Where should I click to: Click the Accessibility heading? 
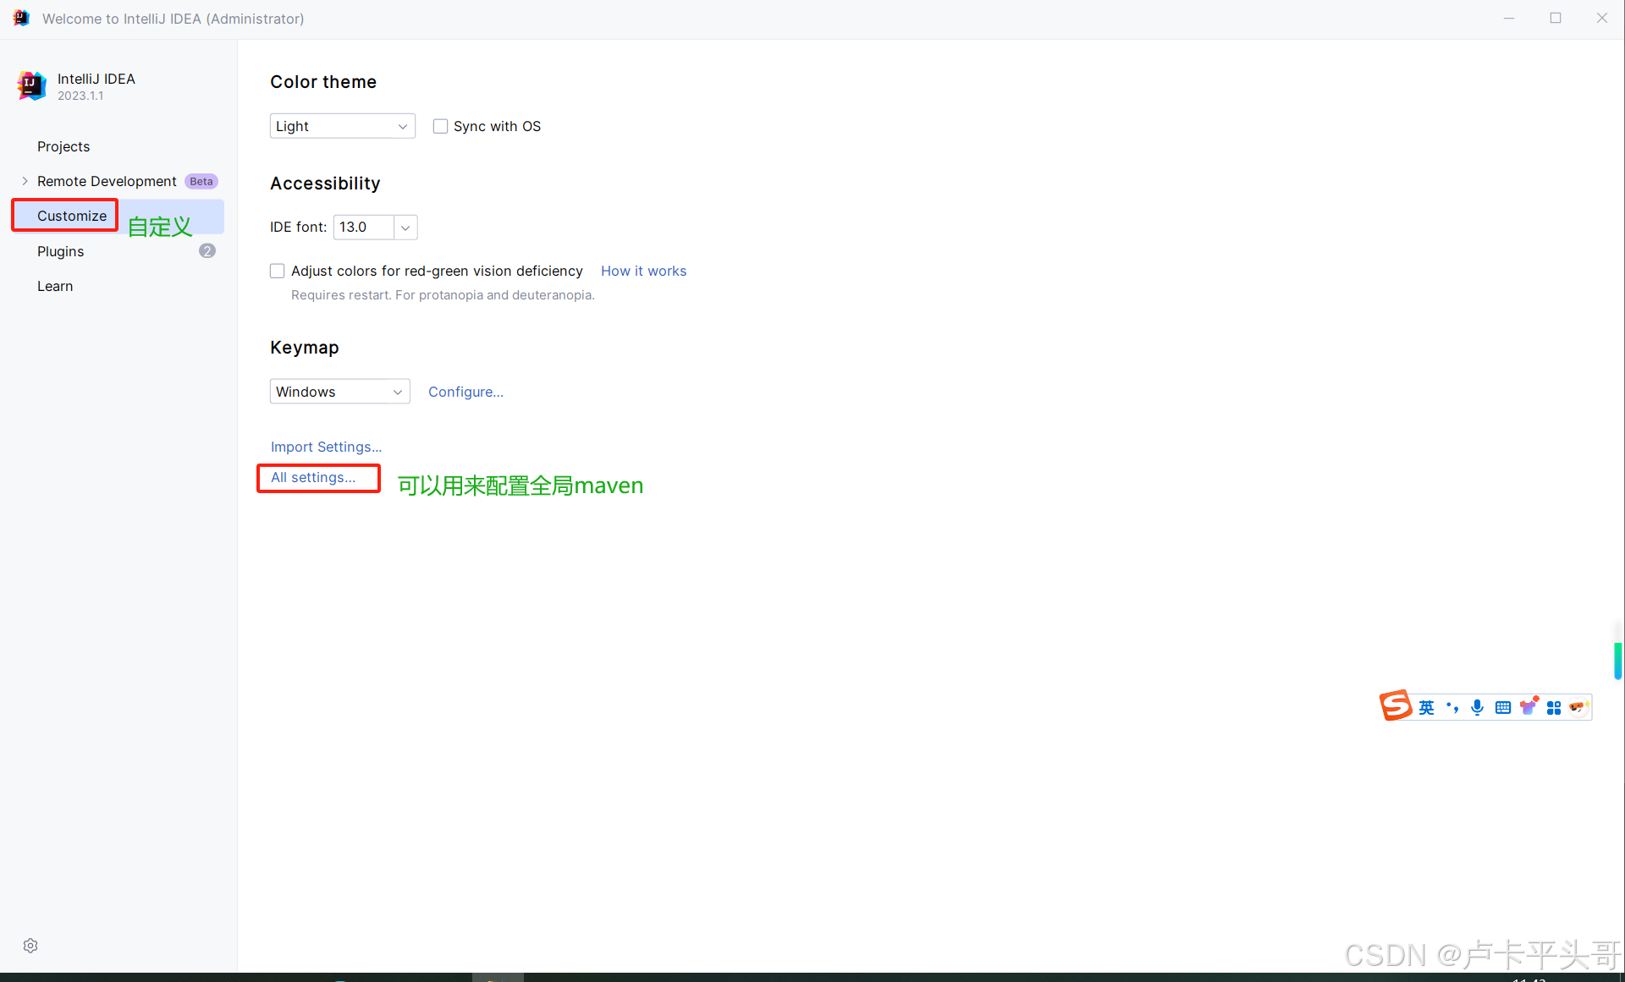pyautogui.click(x=325, y=184)
